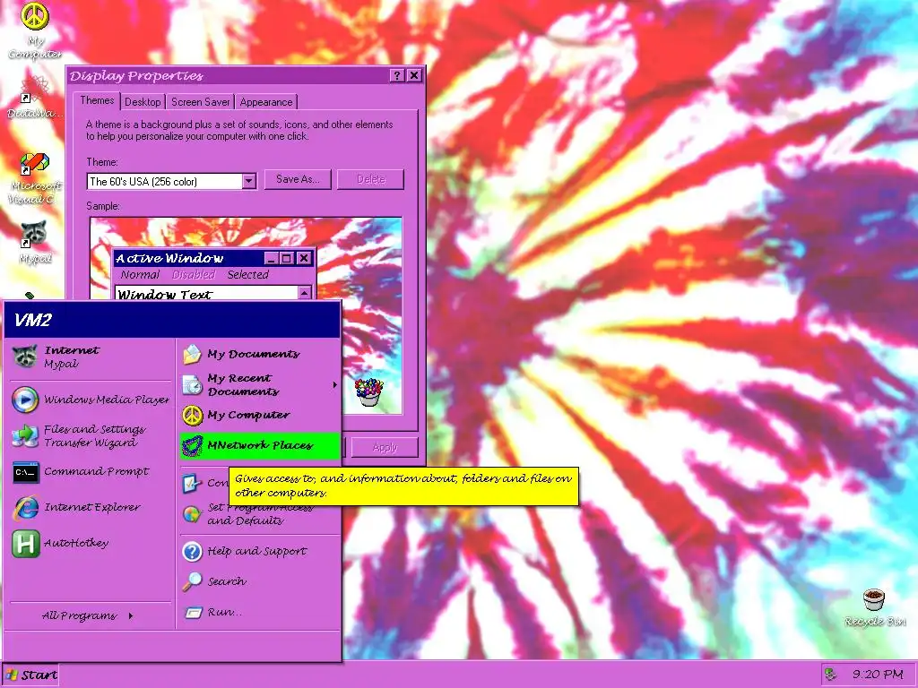The height and width of the screenshot is (688, 918).
Task: Launch AutoHotkey green H icon
Action: tap(26, 544)
